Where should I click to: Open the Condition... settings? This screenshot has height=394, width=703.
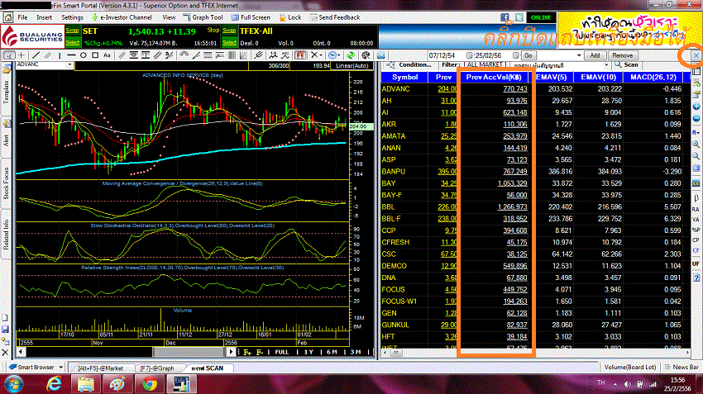[x=410, y=65]
